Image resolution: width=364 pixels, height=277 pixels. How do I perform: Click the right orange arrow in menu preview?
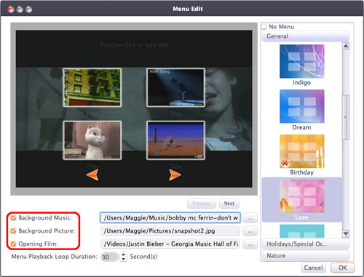click(175, 174)
